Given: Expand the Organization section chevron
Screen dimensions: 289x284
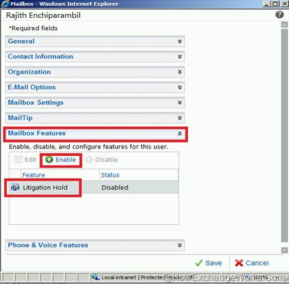Looking at the screenshot, I should point(179,72).
